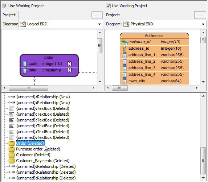The image size is (208, 182).
Task: Click the Physical ERD diagram icon
Action: tap(126, 24)
